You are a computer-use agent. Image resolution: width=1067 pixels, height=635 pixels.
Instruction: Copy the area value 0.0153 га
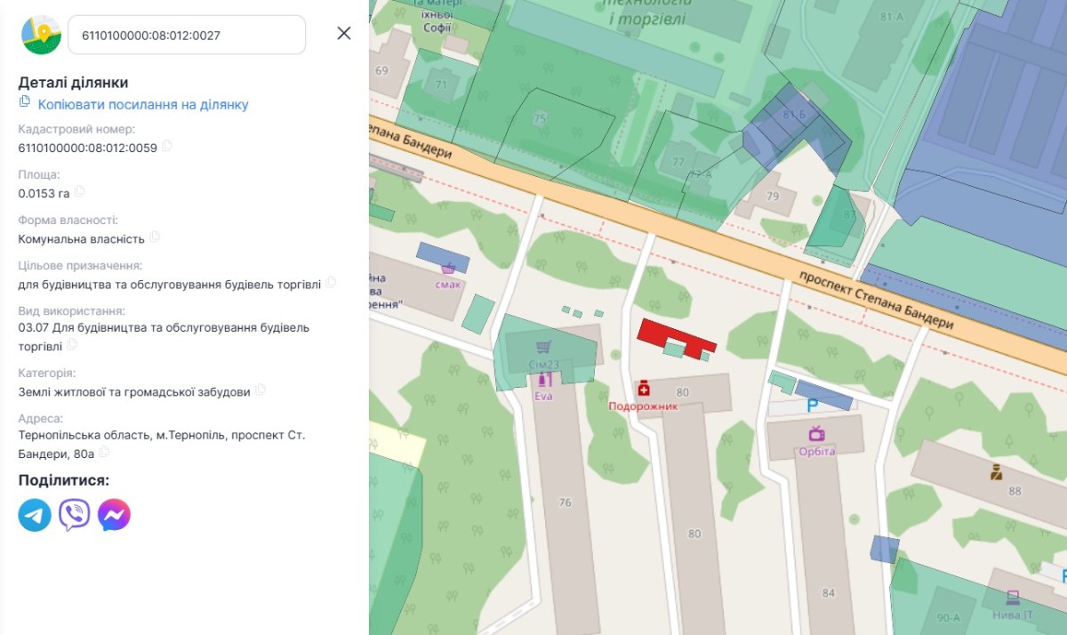tap(79, 191)
